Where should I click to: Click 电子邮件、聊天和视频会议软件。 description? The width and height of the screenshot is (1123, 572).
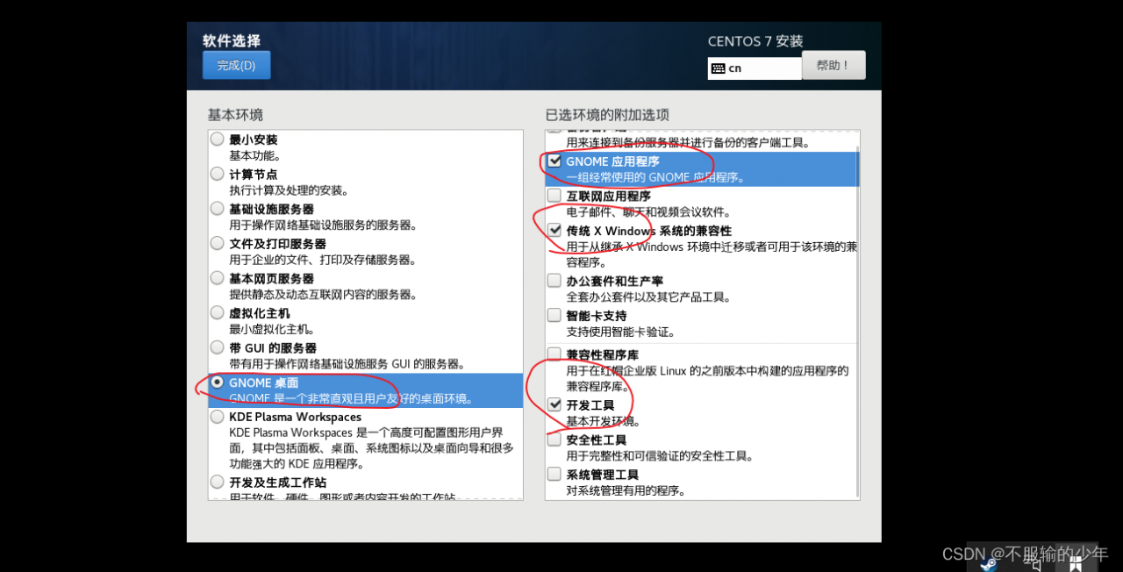point(648,211)
